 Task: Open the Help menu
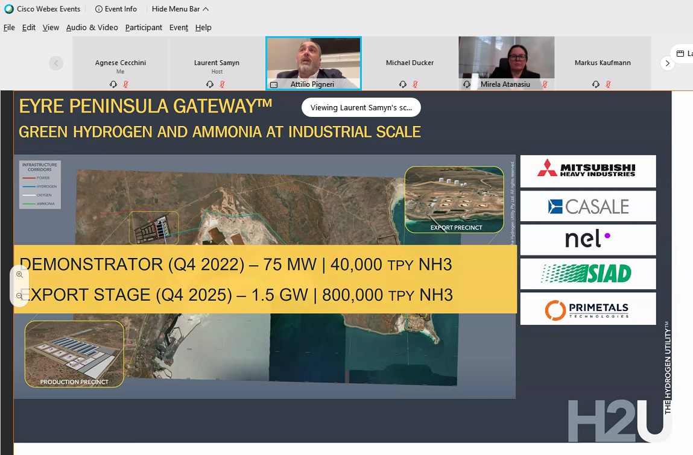(x=203, y=28)
